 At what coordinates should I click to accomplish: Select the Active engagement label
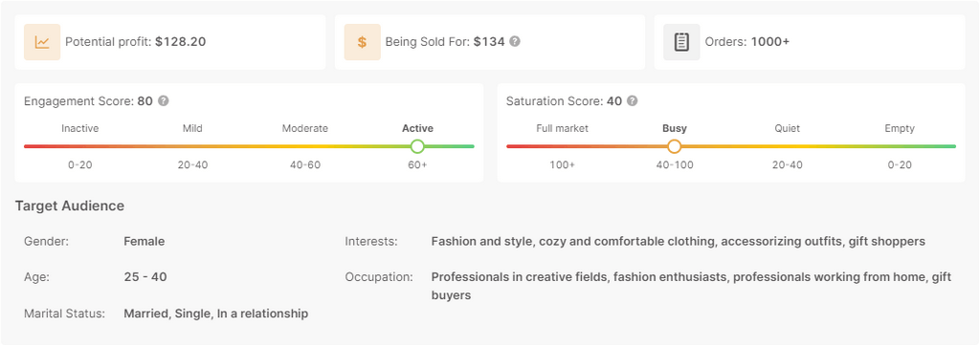[x=417, y=129]
